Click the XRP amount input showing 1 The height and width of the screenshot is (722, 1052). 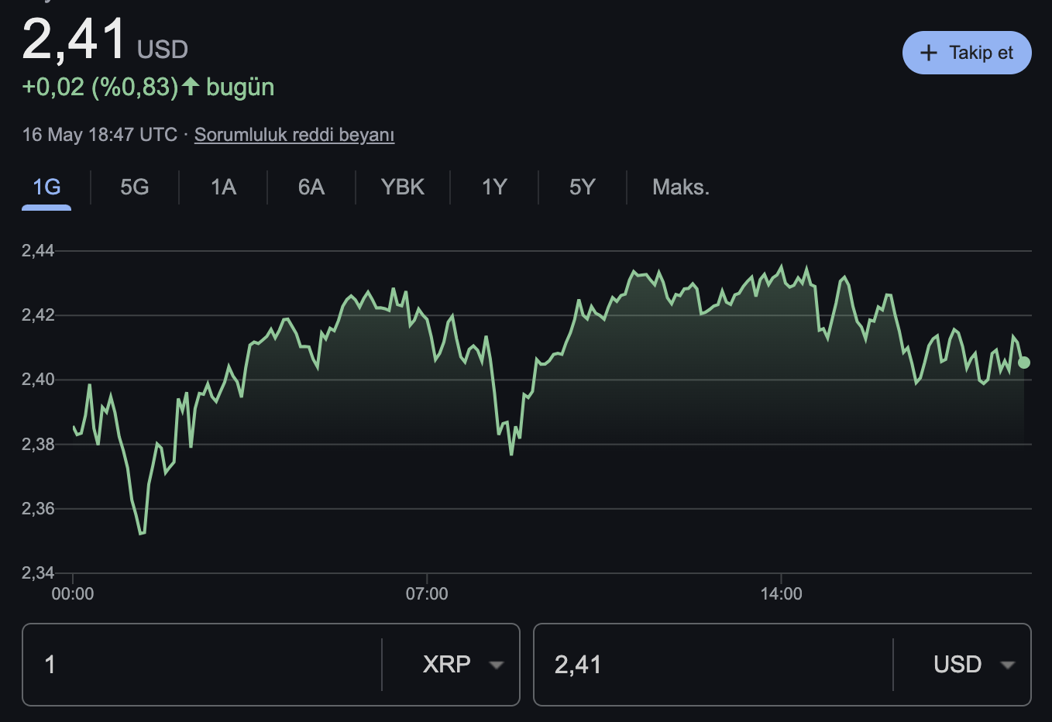(x=203, y=665)
